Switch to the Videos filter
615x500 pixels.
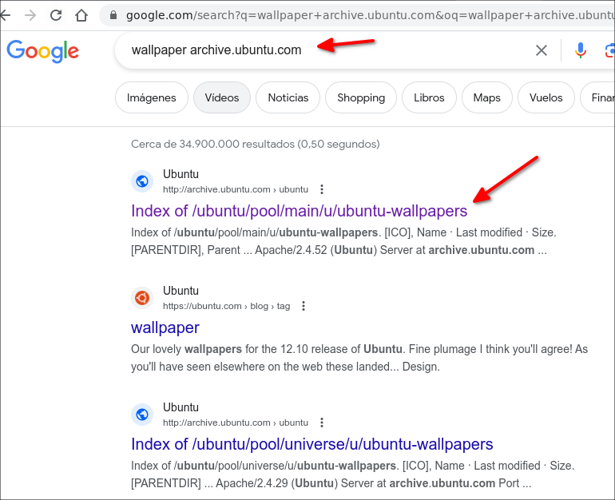pyautogui.click(x=222, y=97)
